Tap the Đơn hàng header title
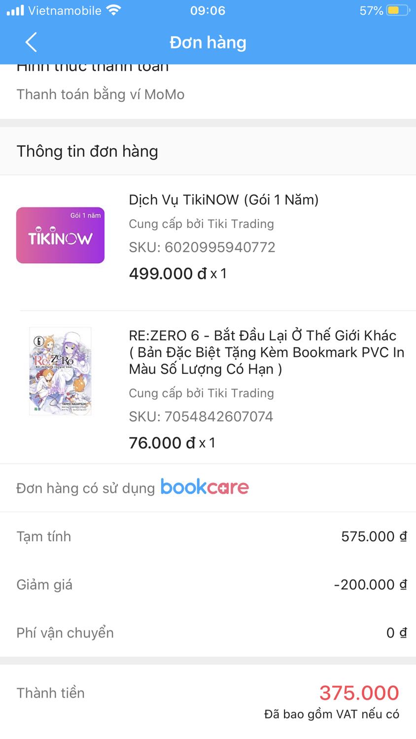The image size is (416, 739). tap(208, 42)
